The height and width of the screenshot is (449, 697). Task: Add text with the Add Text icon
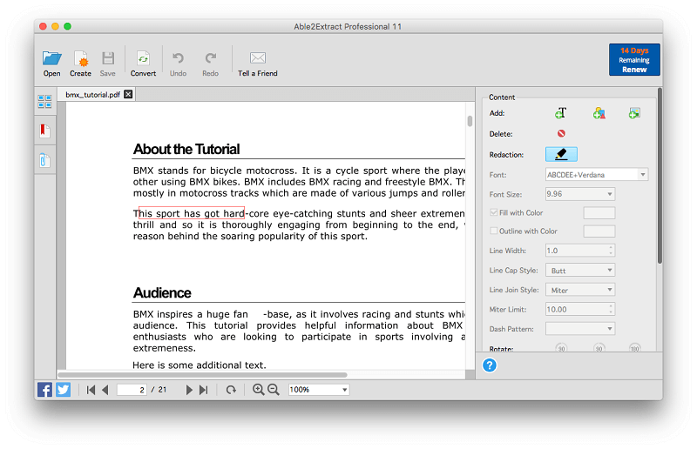pyautogui.click(x=561, y=113)
